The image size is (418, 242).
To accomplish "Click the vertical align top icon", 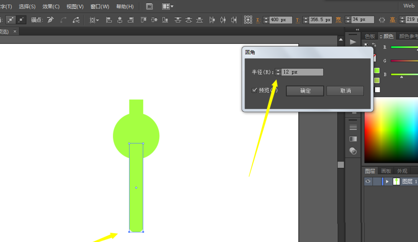I will 143,20.
